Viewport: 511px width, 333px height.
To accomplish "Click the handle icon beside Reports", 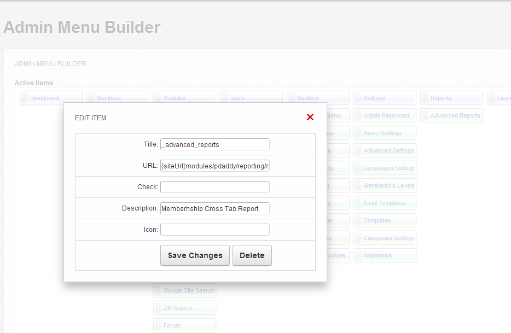I will [x=425, y=98].
